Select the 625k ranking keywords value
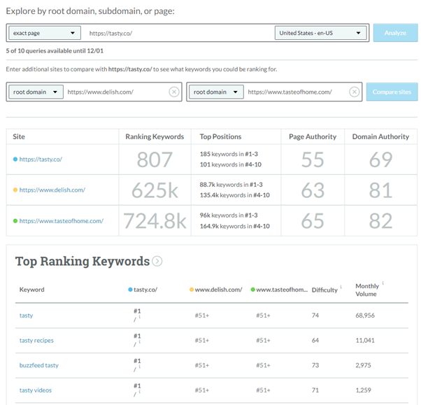 tap(155, 190)
